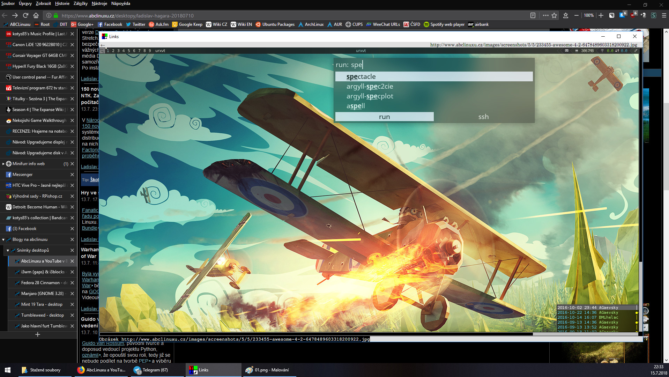The image size is (669, 377).
Task: Open the Spotify web player bookmark
Action: [444, 24]
